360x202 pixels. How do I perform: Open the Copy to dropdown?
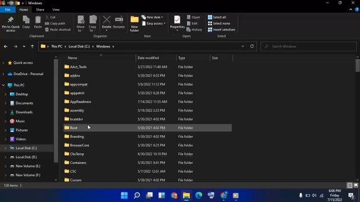pos(92,24)
